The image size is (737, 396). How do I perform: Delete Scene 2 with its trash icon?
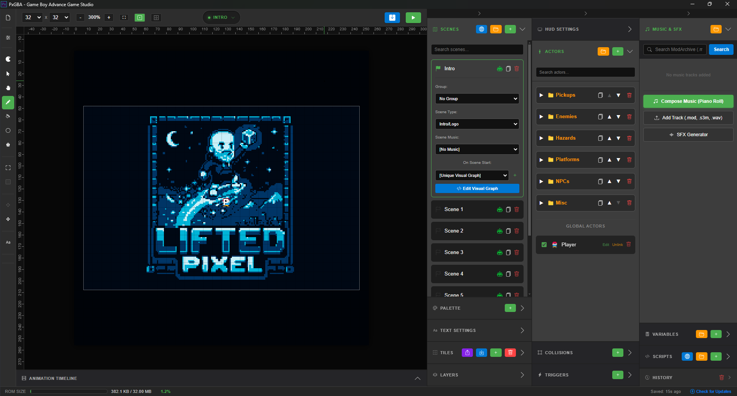click(517, 231)
